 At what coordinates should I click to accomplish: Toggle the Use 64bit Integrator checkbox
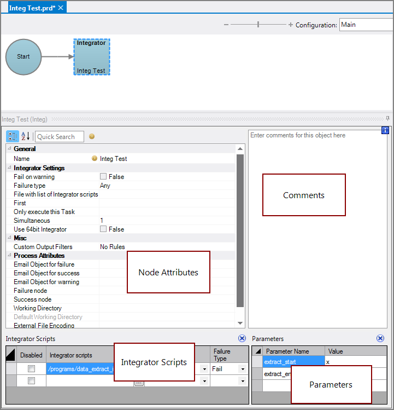coord(103,229)
